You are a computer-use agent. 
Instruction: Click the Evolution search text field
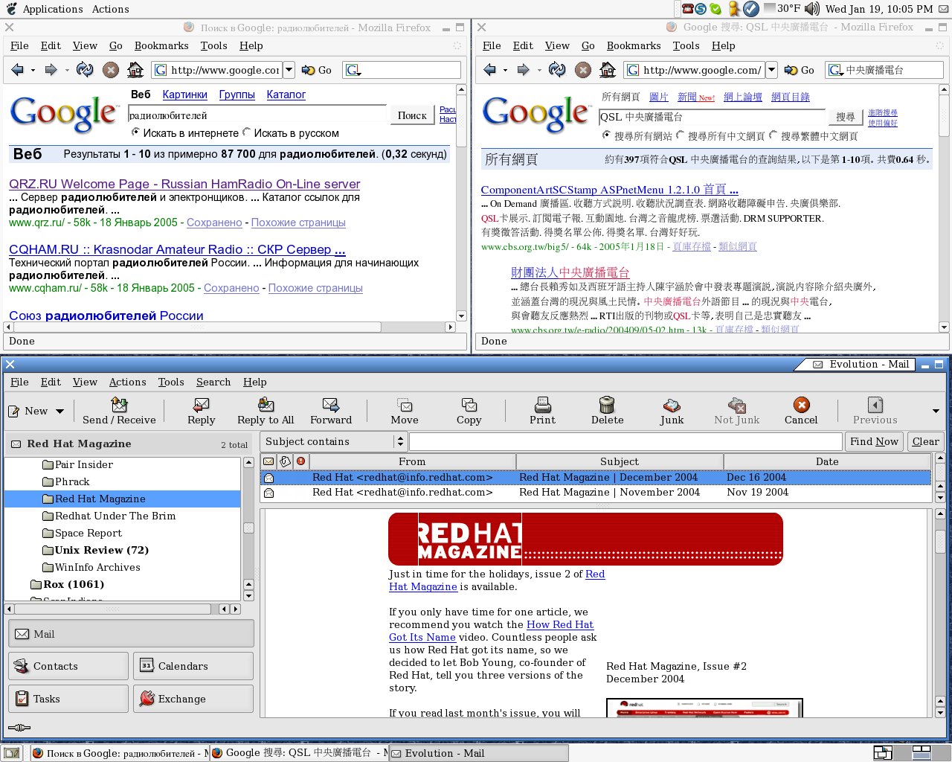[625, 441]
